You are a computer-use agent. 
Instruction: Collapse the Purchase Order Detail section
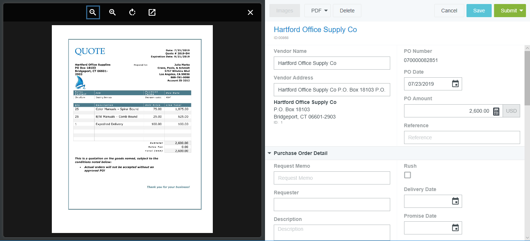(270, 153)
